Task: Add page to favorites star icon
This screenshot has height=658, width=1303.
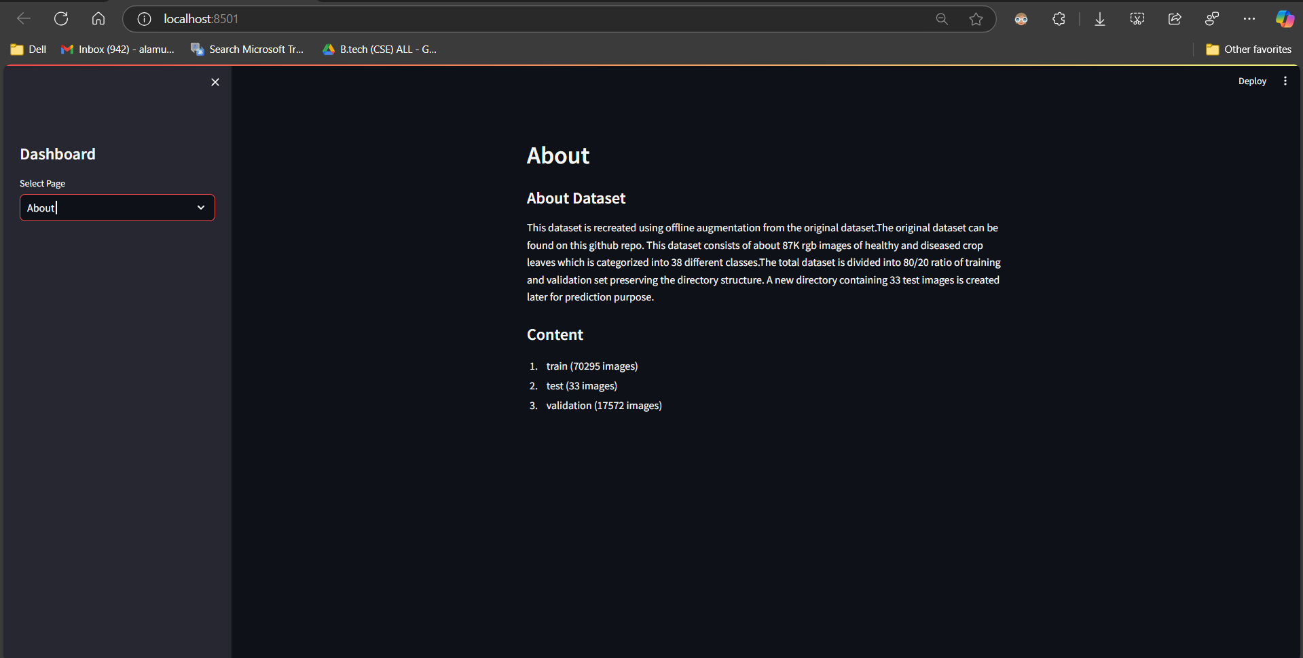Action: (976, 19)
